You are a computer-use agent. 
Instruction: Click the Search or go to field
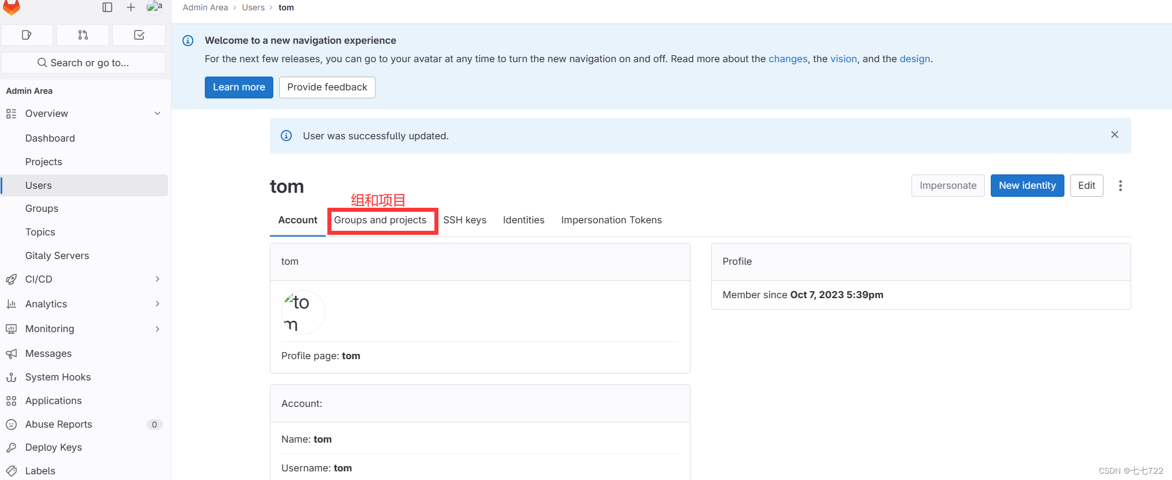83,63
